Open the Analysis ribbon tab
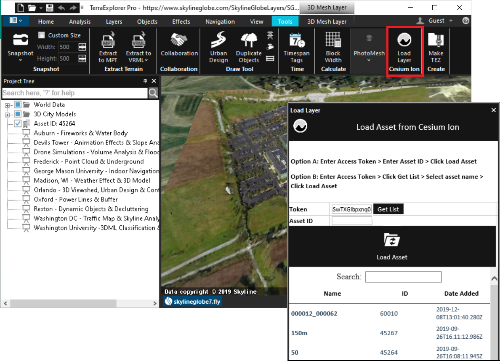Image resolution: width=500 pixels, height=361 pixels. [x=80, y=21]
